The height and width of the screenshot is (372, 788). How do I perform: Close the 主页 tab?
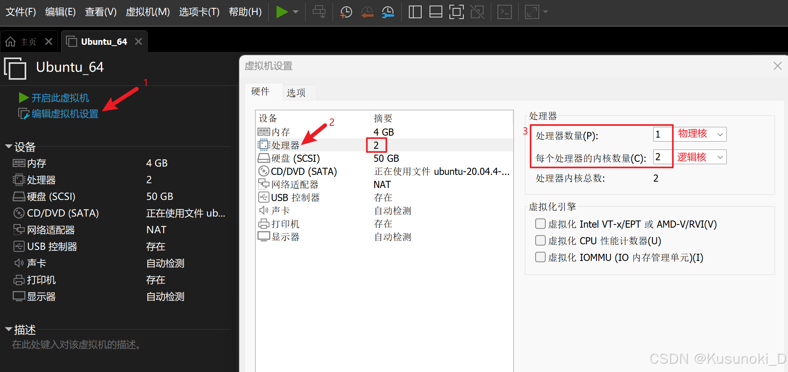click(48, 42)
